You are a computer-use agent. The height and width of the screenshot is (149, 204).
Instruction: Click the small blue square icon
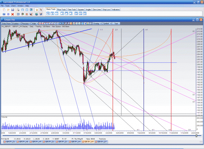click(x=8, y=14)
